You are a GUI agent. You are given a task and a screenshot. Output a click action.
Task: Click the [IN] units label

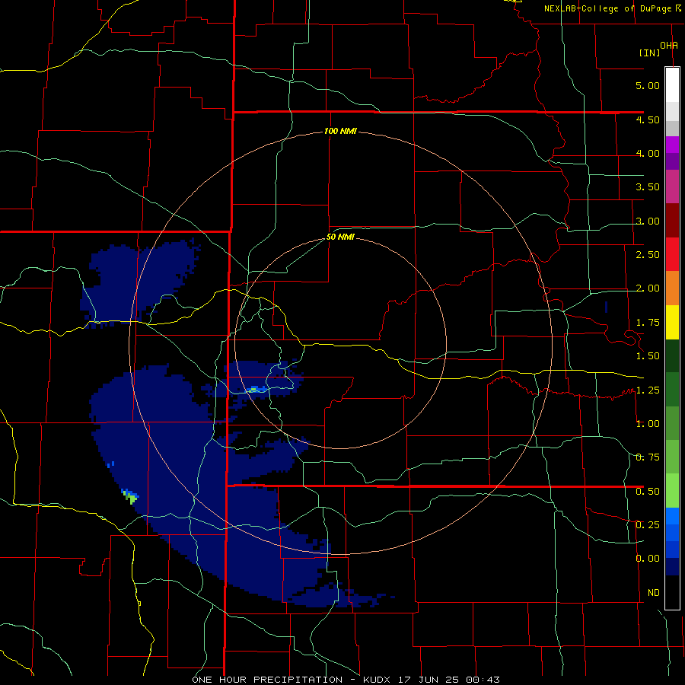pyautogui.click(x=650, y=53)
